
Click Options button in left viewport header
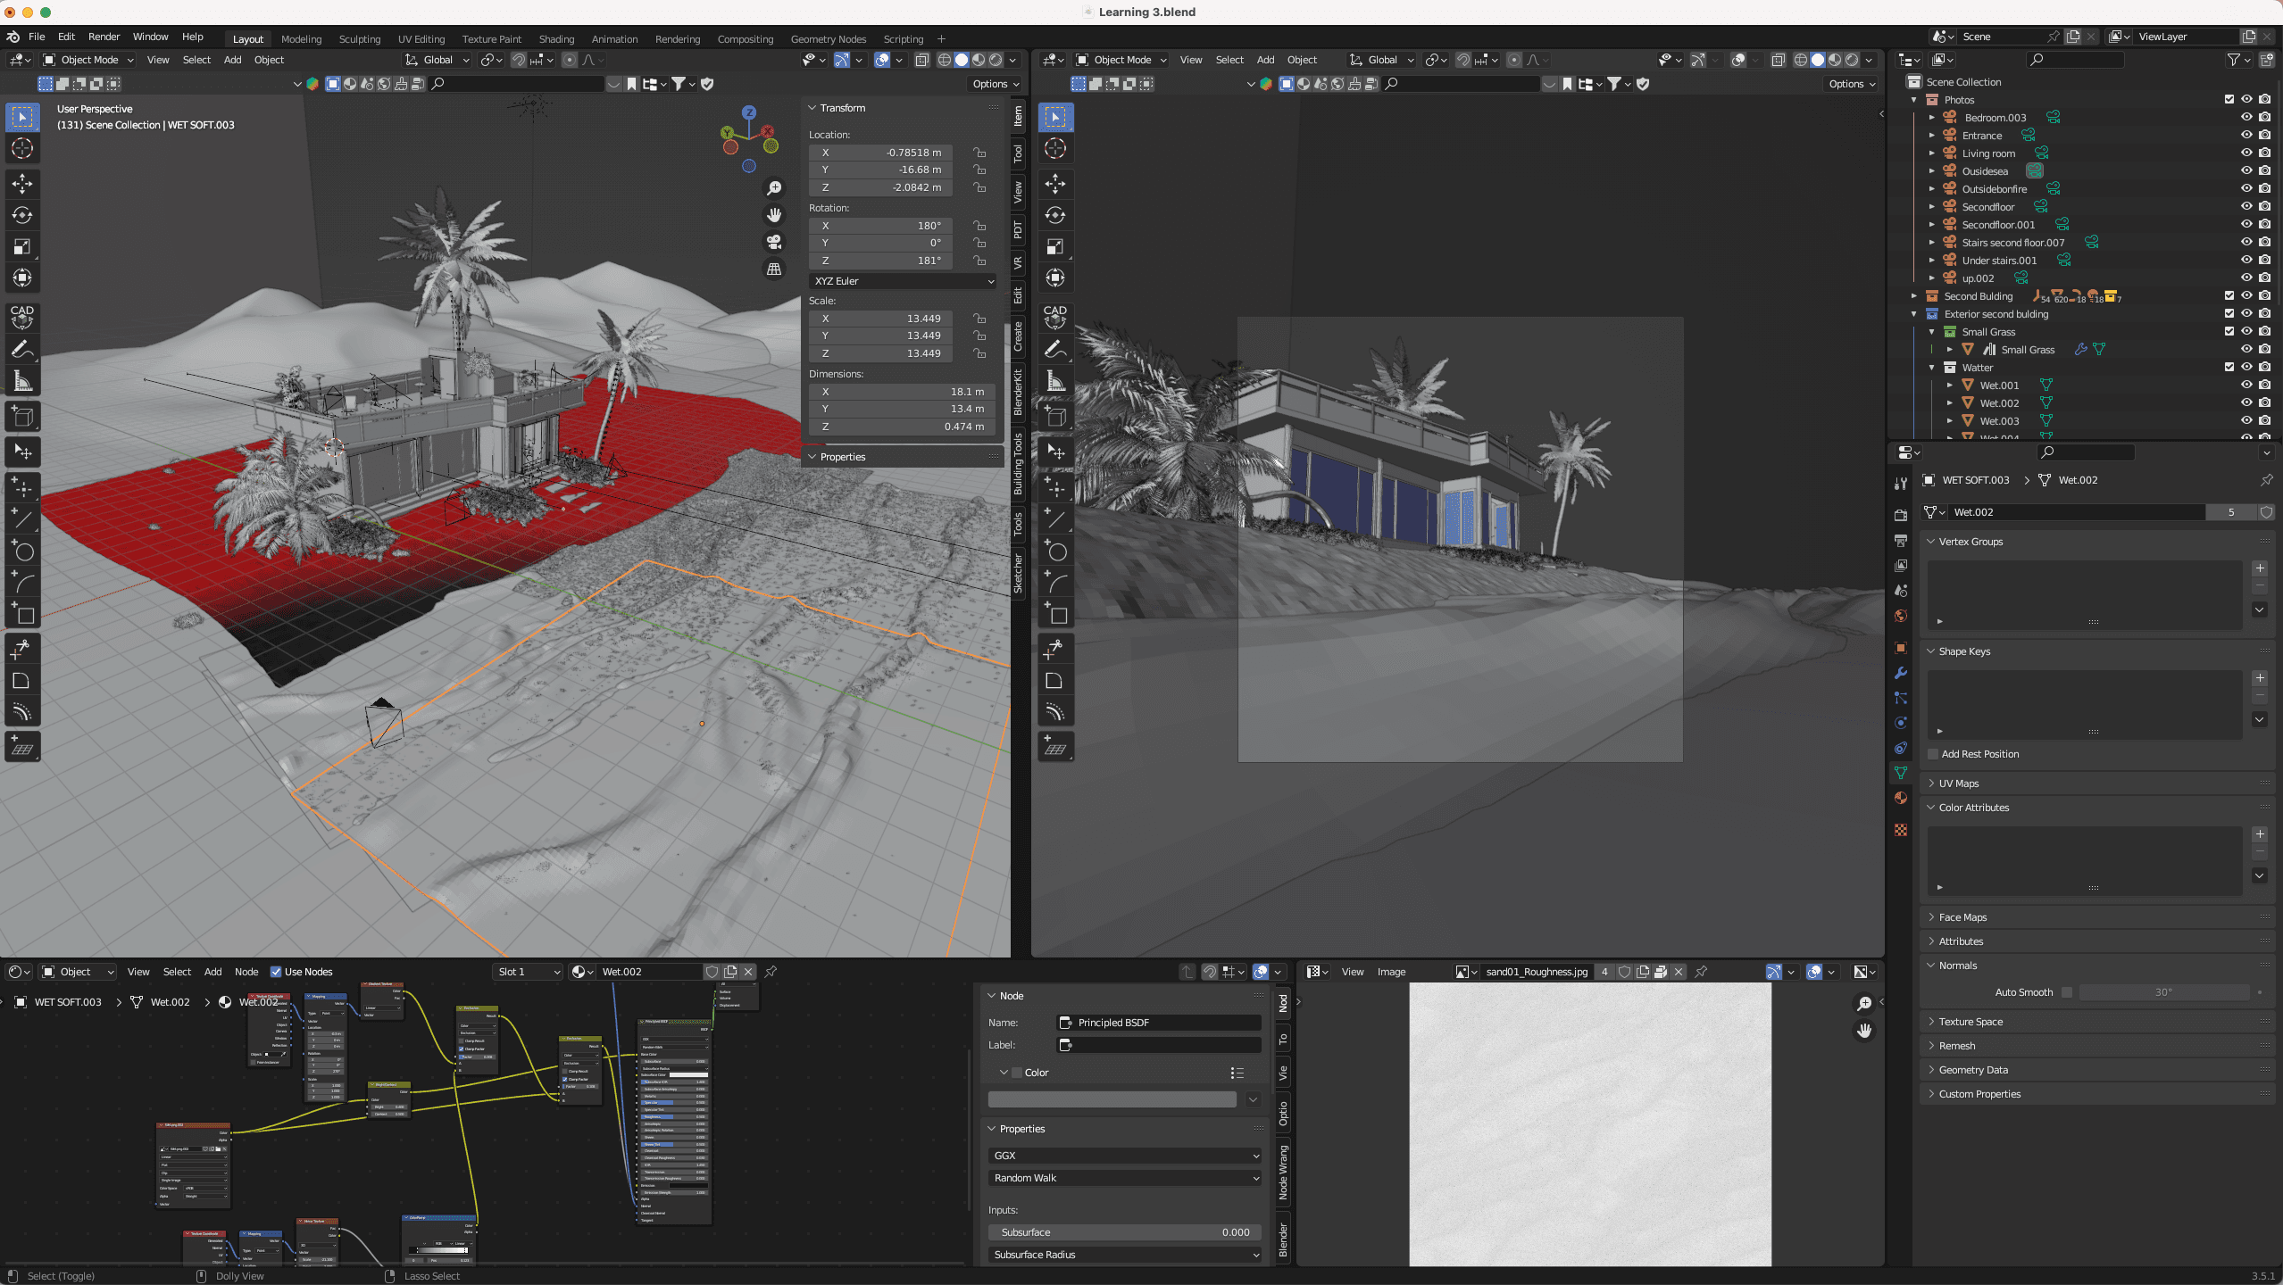995,84
